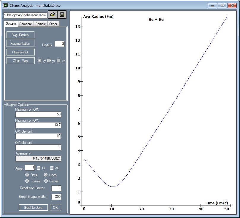This screenshot has height=218, width=240.
Task: Run the Fragmentation analysis button
Action: [20, 44]
